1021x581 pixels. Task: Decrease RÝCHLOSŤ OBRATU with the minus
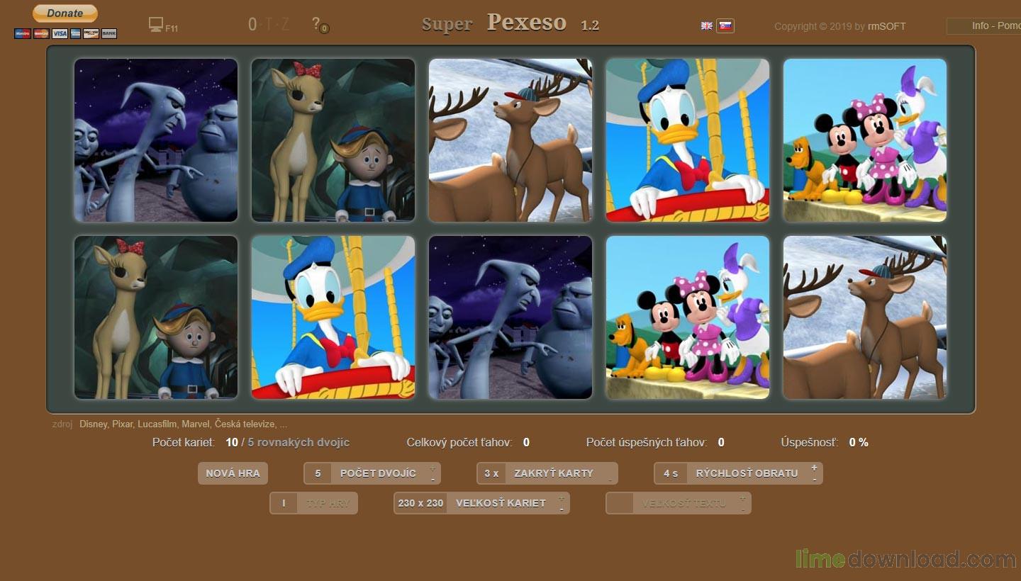point(815,479)
